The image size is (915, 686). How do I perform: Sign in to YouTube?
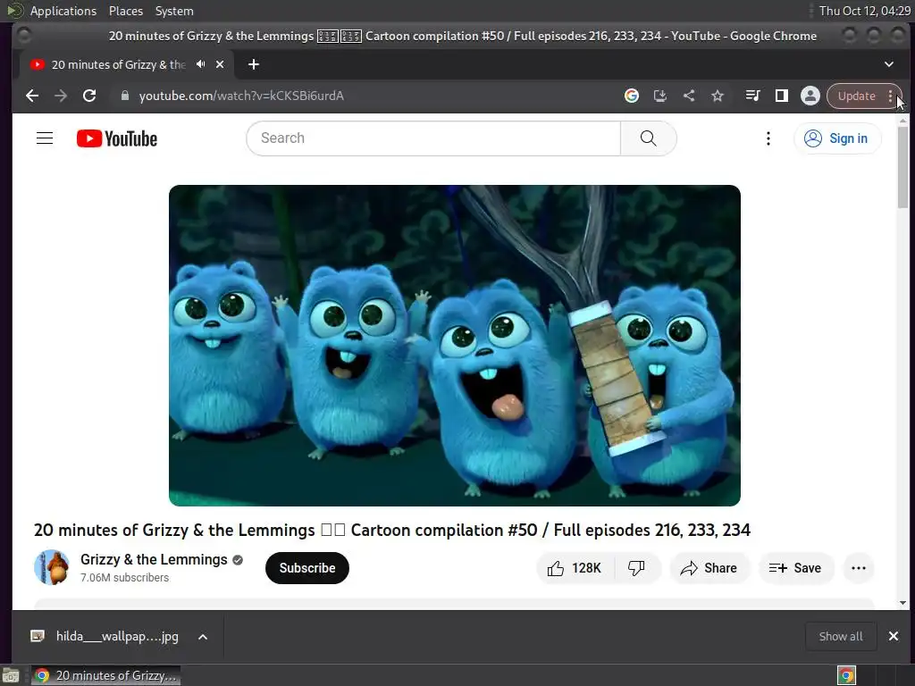[x=836, y=138]
